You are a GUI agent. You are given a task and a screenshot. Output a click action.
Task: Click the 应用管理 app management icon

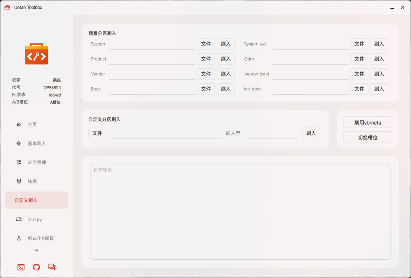pyautogui.click(x=18, y=162)
